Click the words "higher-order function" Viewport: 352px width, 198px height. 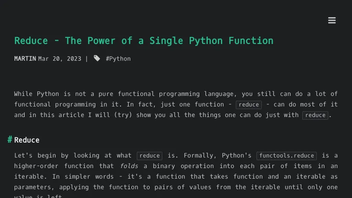click(63, 166)
